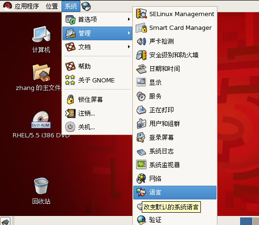Click the printer icon for 正在打印

pyautogui.click(x=141, y=110)
